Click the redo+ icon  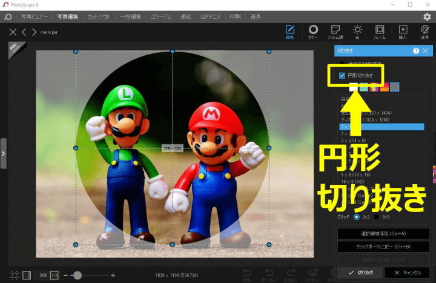pyautogui.click(x=313, y=274)
